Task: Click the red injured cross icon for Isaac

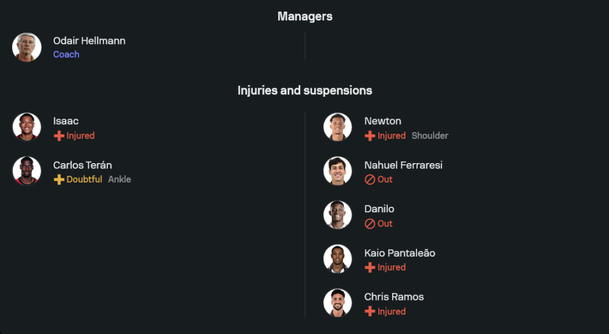Action: tap(59, 136)
